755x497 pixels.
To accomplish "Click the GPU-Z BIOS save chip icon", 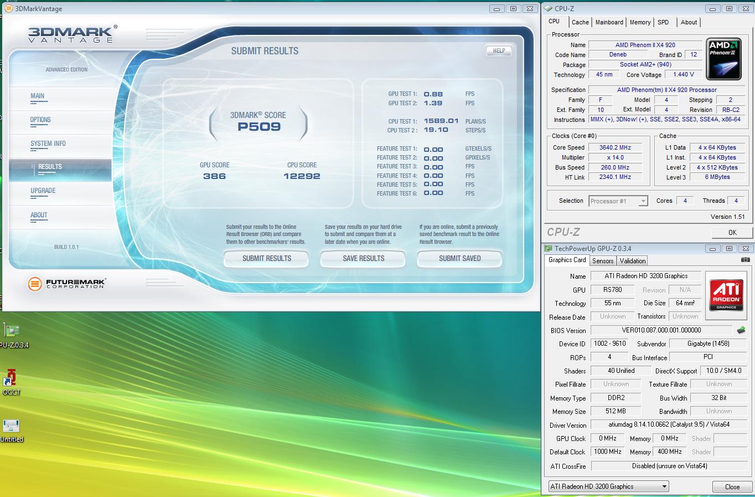I will (741, 330).
